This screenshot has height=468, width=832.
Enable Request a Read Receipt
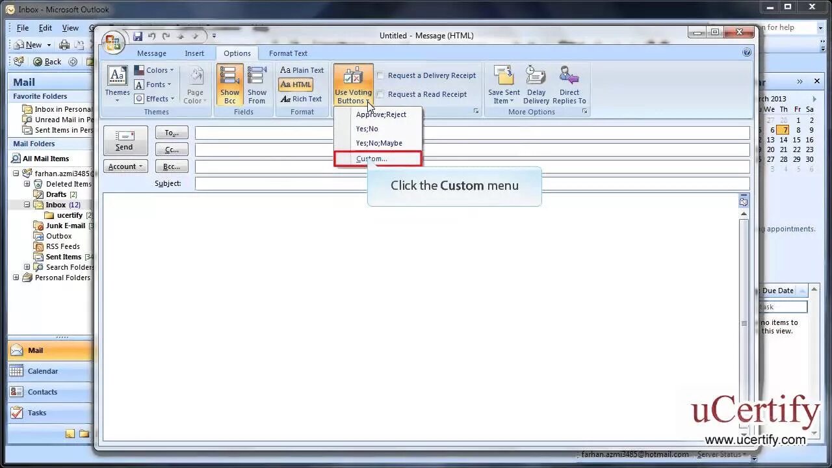point(381,94)
